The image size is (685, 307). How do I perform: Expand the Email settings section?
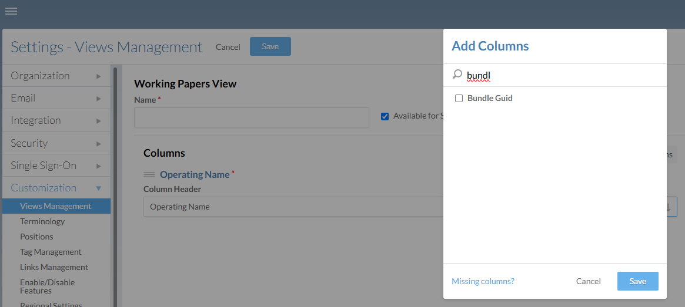point(56,98)
